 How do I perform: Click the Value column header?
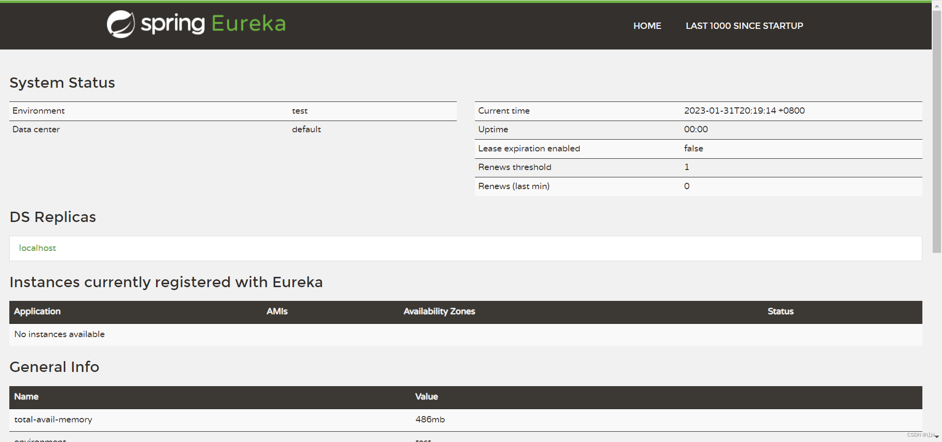[x=426, y=397]
